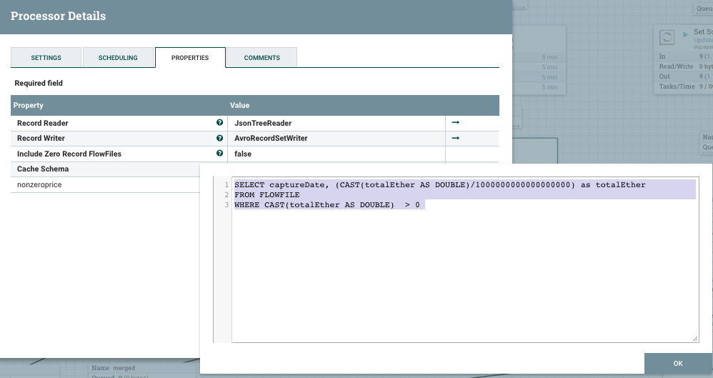This screenshot has width=713, height=378.
Task: Click line number 2 in editor gutter
Action: click(x=224, y=195)
